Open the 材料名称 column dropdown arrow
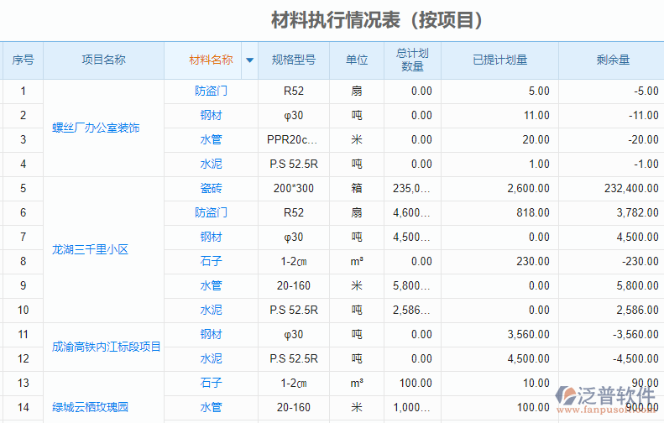The height and width of the screenshot is (423, 664). (x=249, y=60)
